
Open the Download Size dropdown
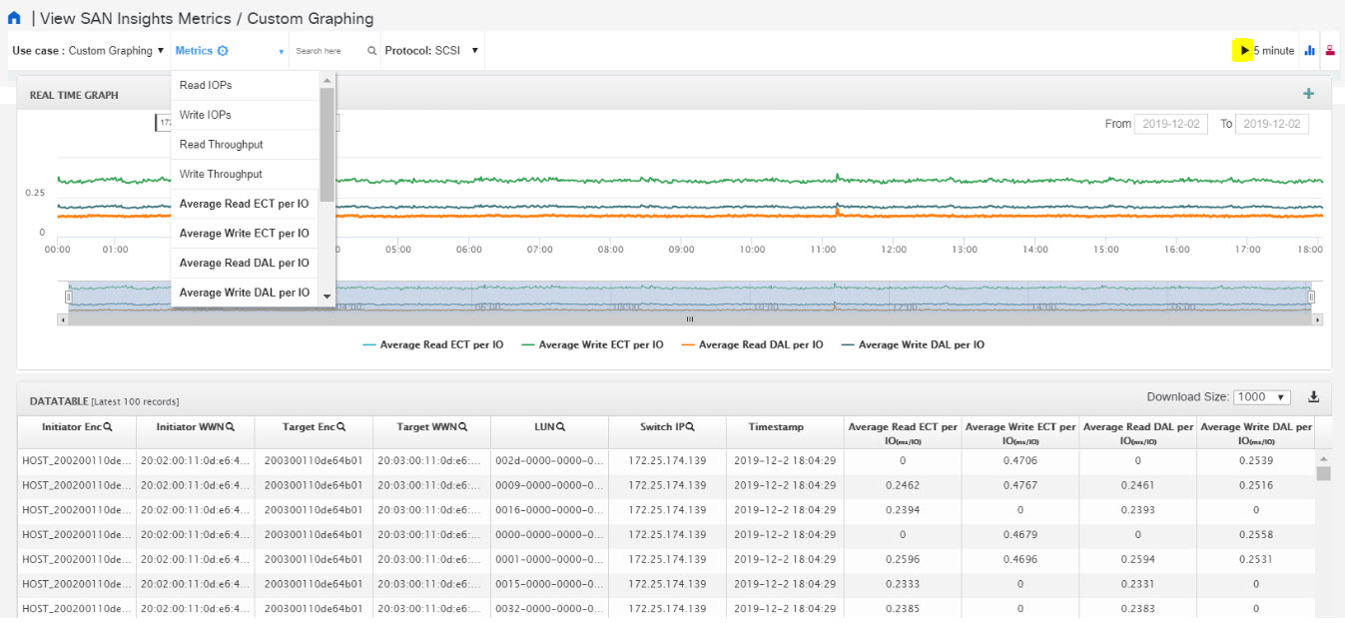(1262, 397)
